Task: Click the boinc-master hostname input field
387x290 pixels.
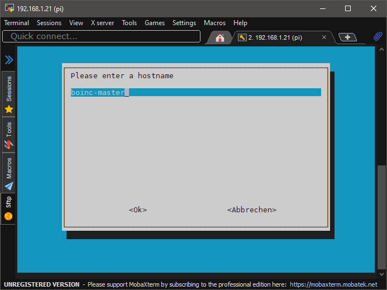Action: pyautogui.click(x=195, y=92)
